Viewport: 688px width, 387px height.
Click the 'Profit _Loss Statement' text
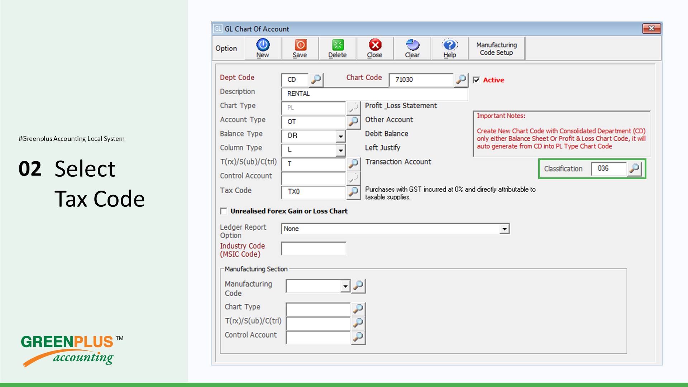click(x=401, y=106)
